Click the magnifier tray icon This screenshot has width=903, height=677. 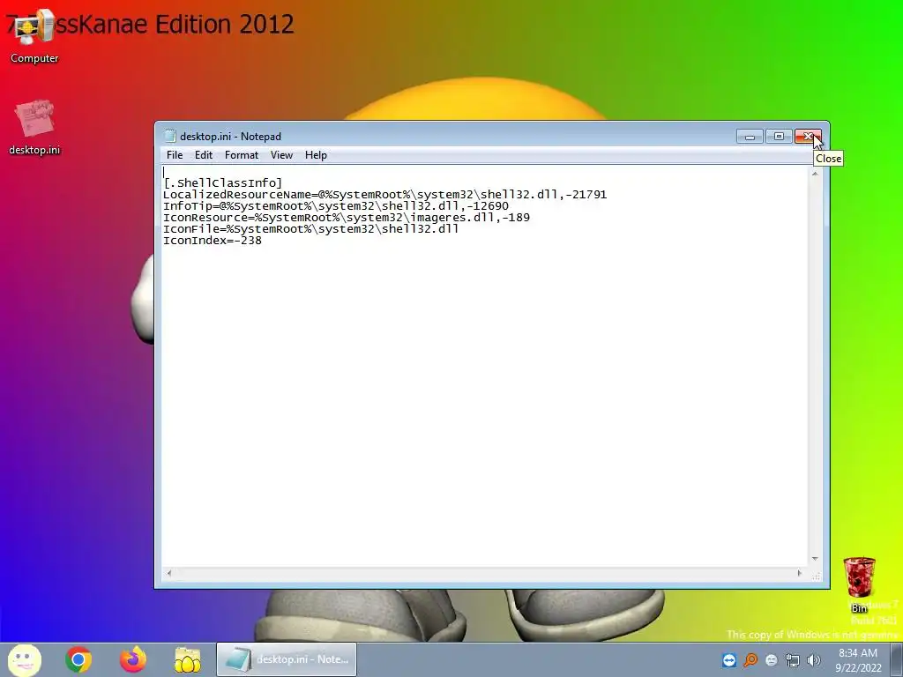750,660
